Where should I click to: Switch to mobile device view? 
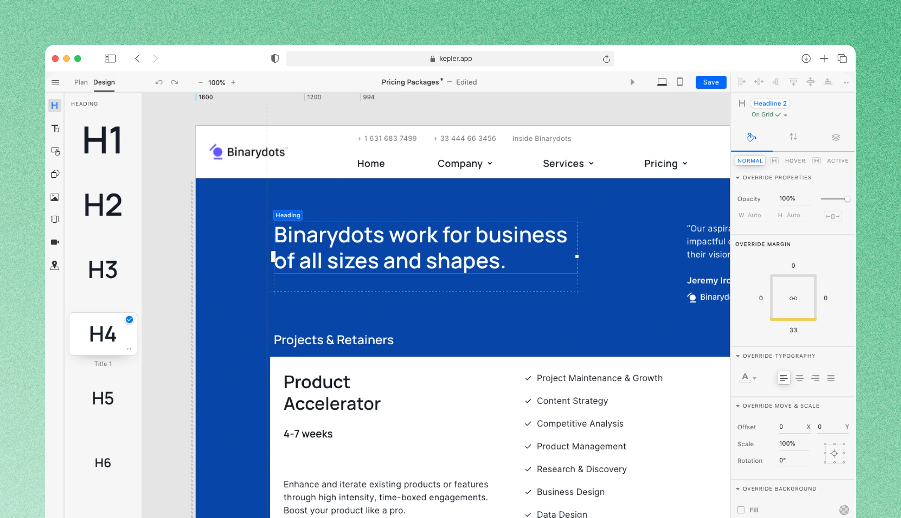point(680,82)
